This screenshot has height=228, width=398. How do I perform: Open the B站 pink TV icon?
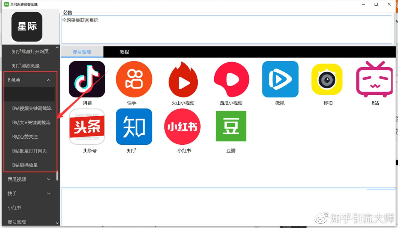point(374,79)
